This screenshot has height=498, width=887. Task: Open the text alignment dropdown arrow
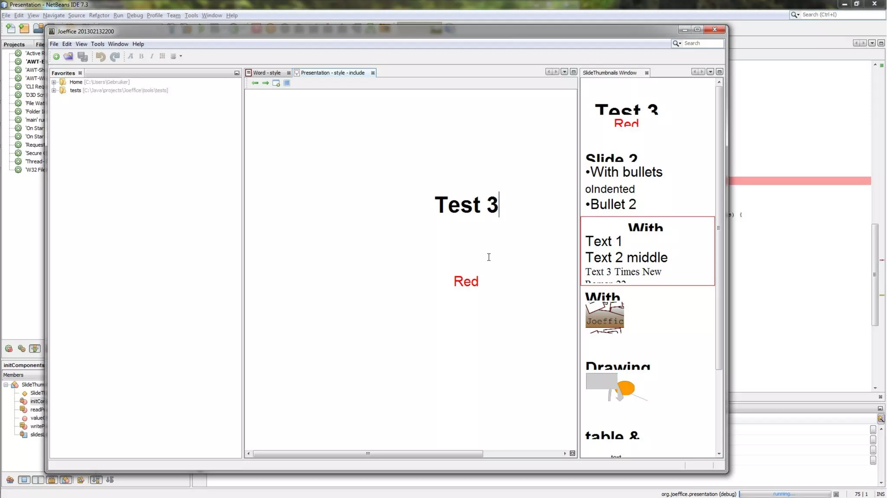181,56
